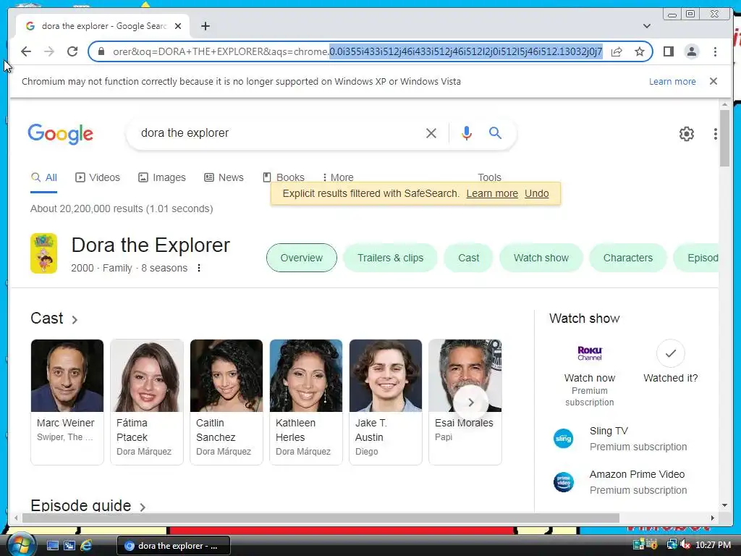This screenshot has height=556, width=741.
Task: Mark the show as Watched it
Action: pyautogui.click(x=670, y=362)
